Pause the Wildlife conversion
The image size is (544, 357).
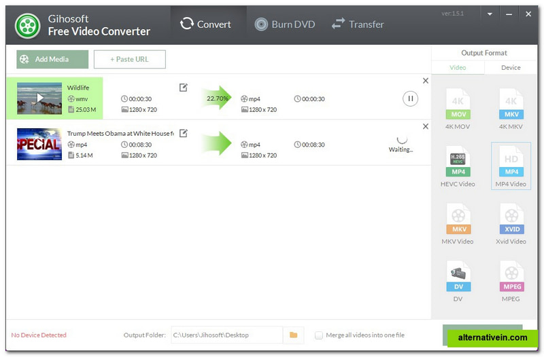(410, 98)
